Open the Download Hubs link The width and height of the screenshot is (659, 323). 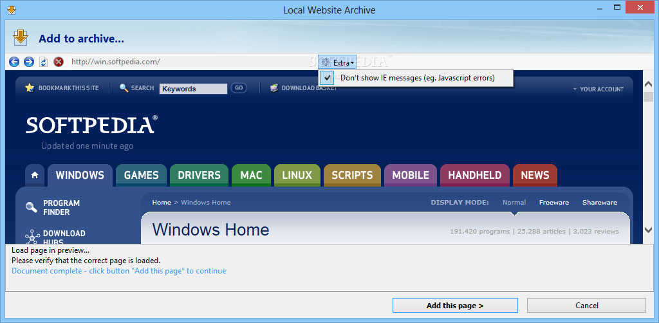click(x=64, y=237)
